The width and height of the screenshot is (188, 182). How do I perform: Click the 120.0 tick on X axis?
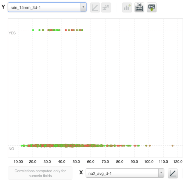tap(178, 162)
